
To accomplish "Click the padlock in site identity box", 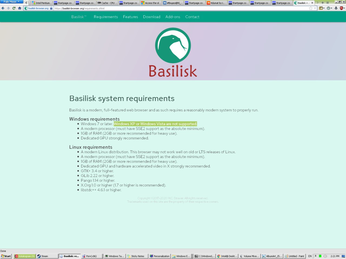I will (51, 8).
